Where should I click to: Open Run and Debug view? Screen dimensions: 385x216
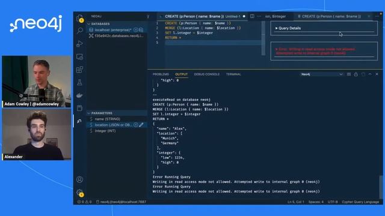pos(79,44)
